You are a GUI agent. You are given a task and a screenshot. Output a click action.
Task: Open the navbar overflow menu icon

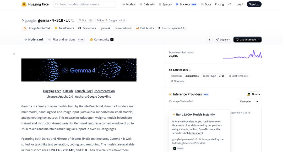[230, 4]
